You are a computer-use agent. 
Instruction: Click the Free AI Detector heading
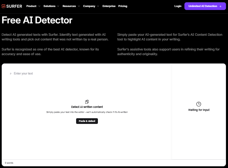coord(37,20)
